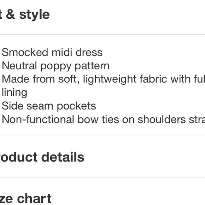
Task: Click the "Neutral poppy pattern" line
Action: click(56, 66)
